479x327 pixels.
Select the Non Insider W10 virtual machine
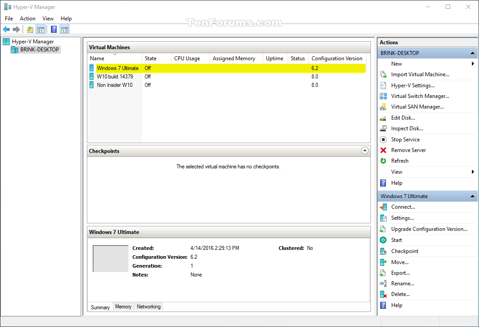coord(115,85)
